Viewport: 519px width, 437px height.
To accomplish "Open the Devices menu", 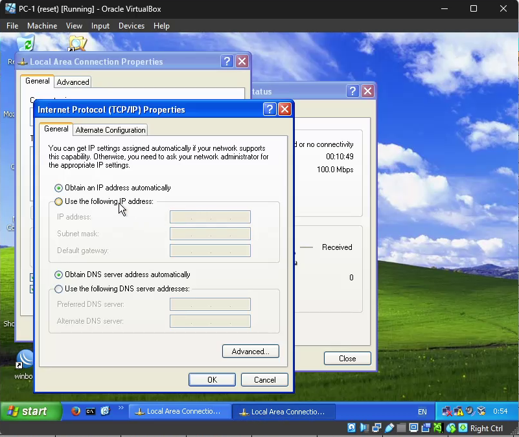I will 132,26.
